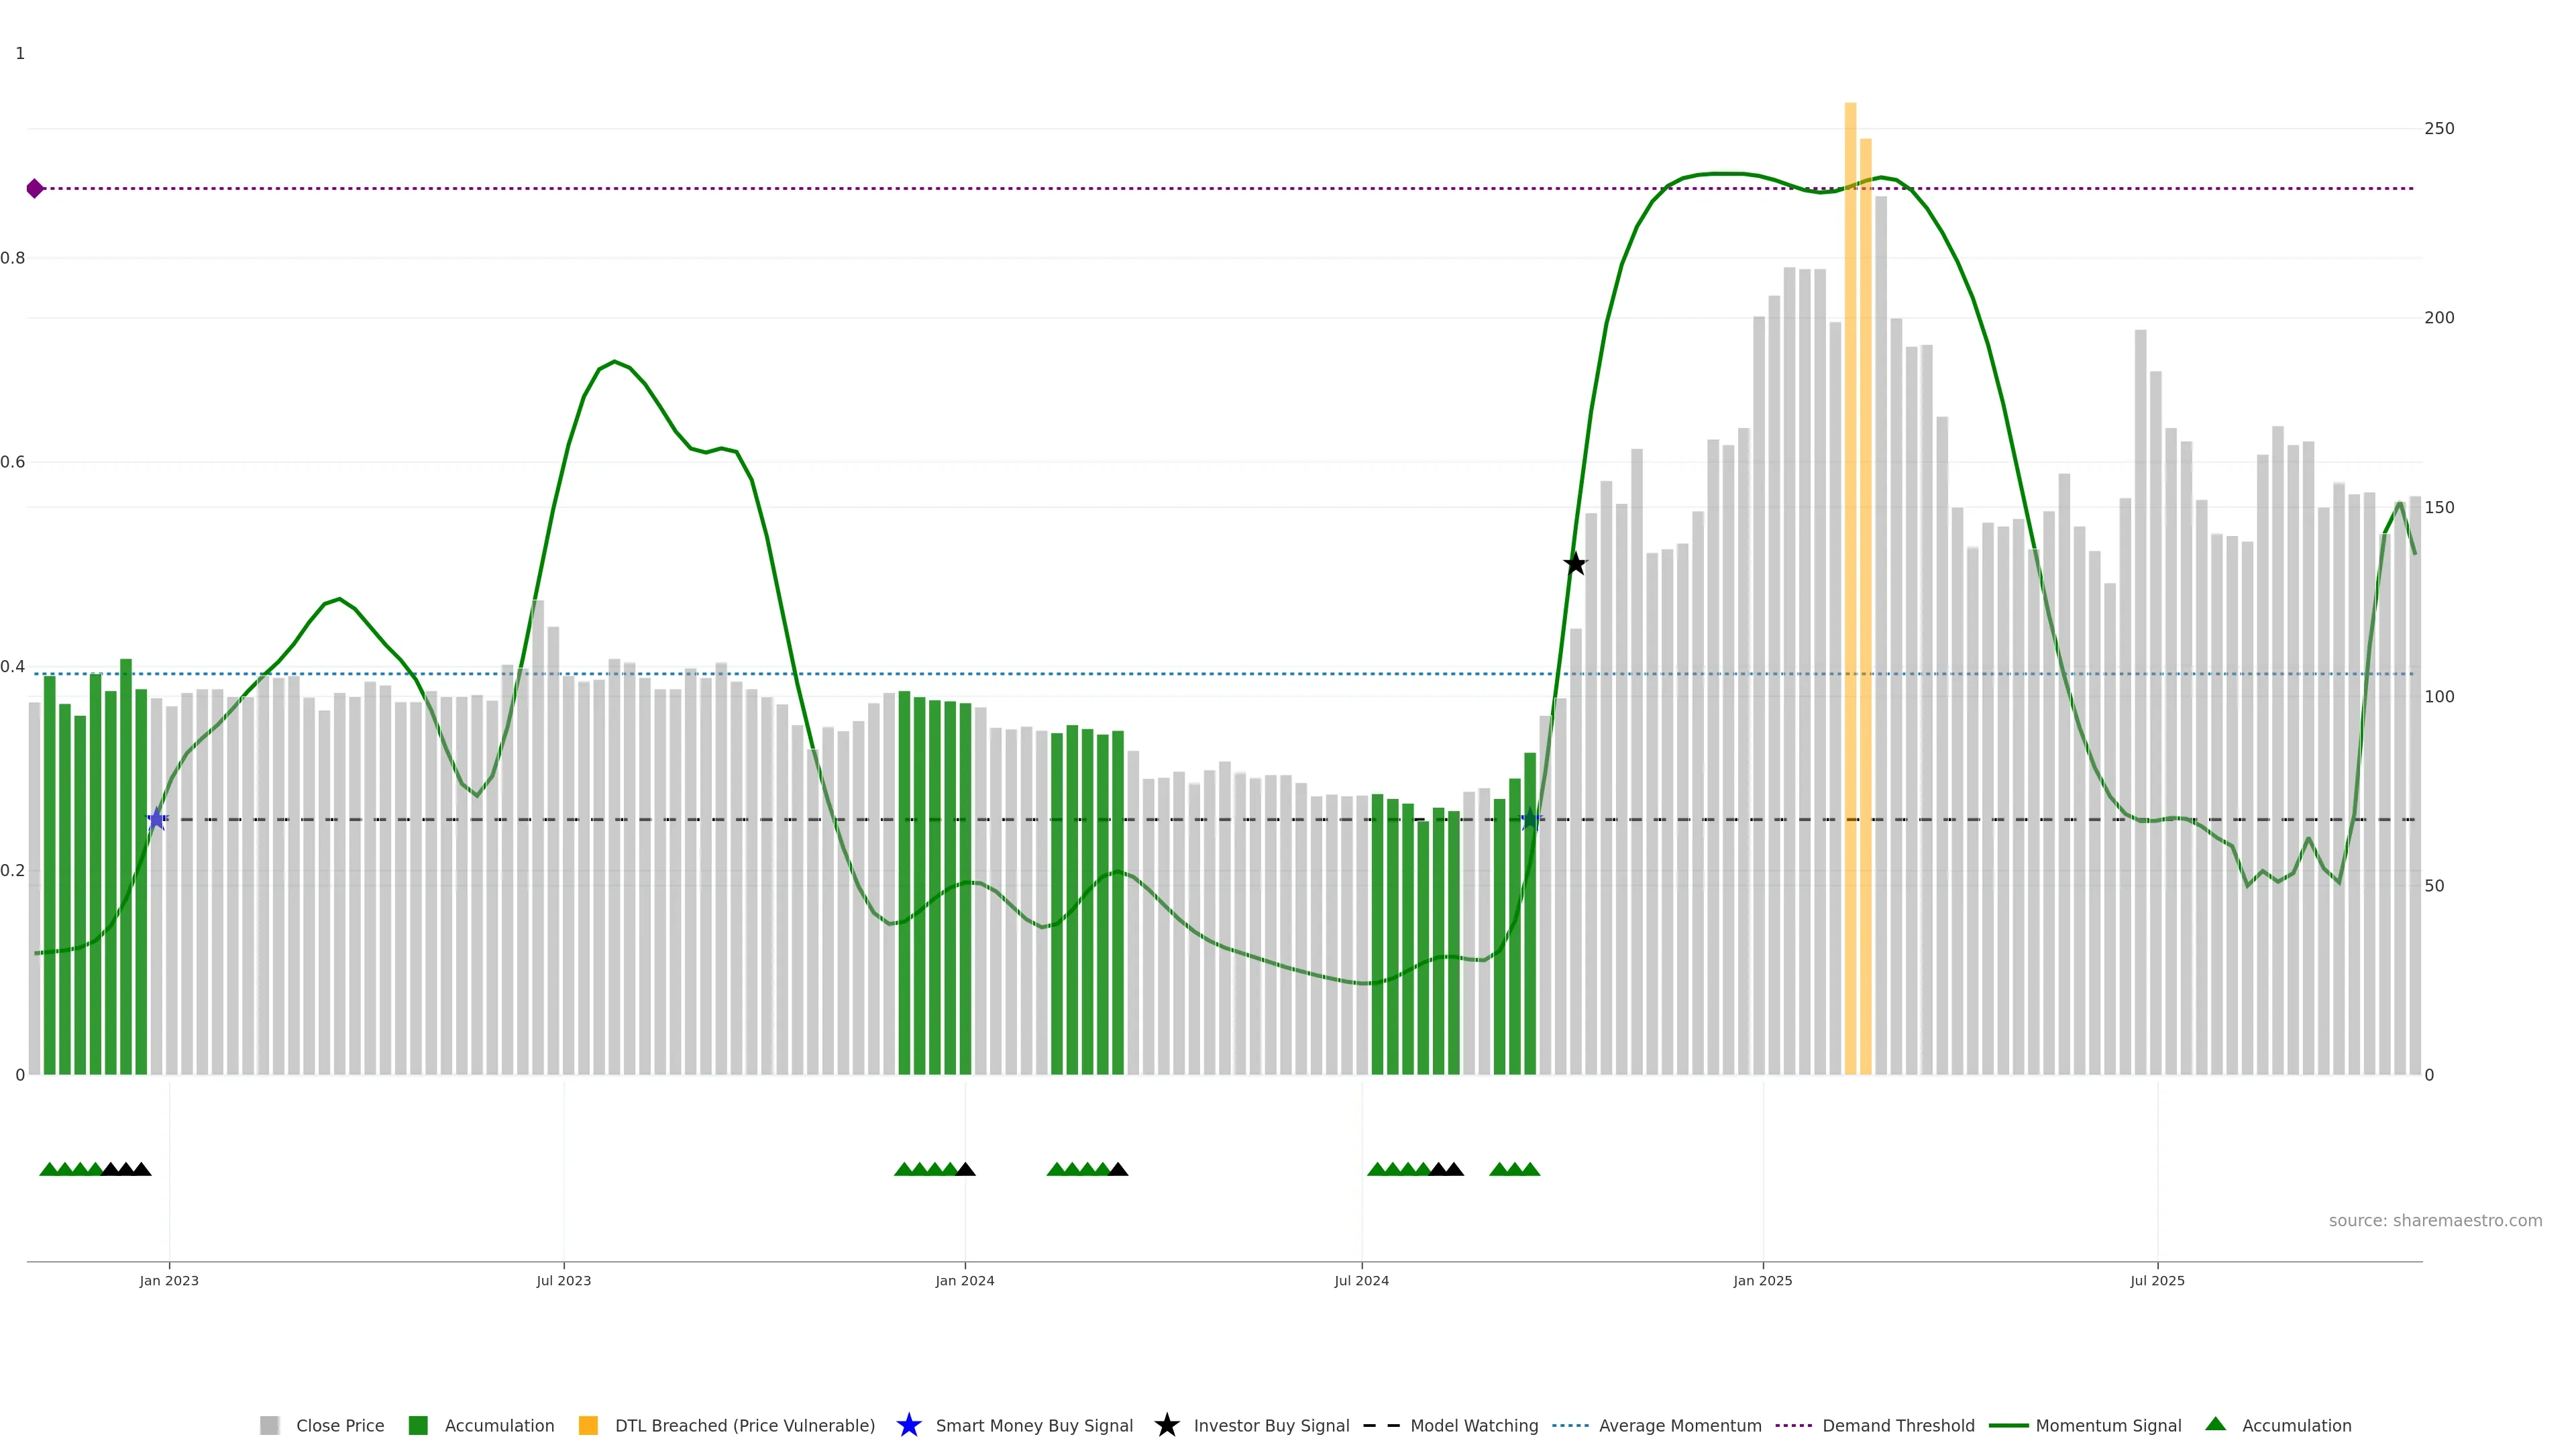Toggle Momentum Signal line in legend
This screenshot has height=1449, width=2576.
click(x=2108, y=1425)
